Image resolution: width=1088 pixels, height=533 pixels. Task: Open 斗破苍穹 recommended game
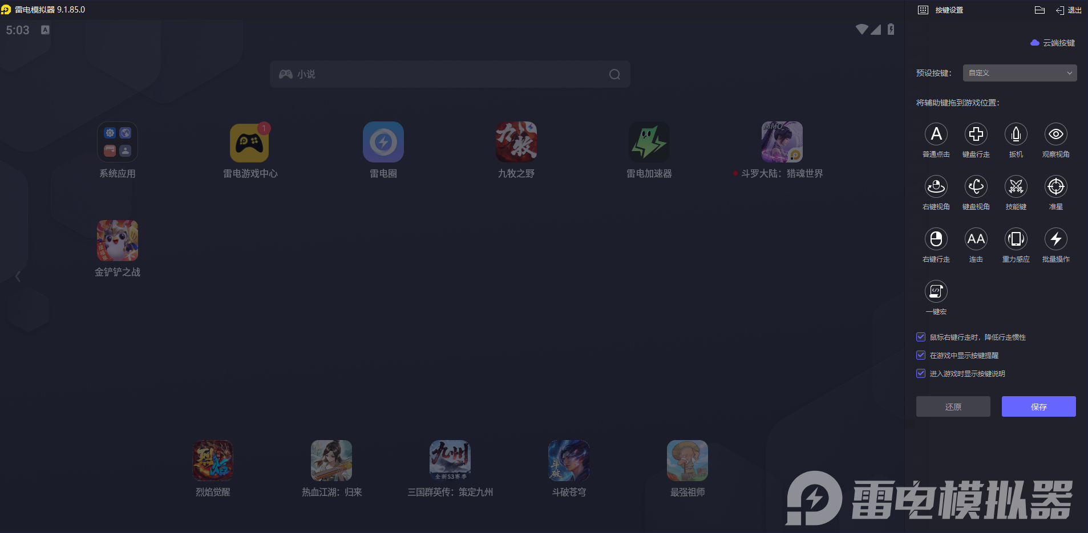point(569,461)
